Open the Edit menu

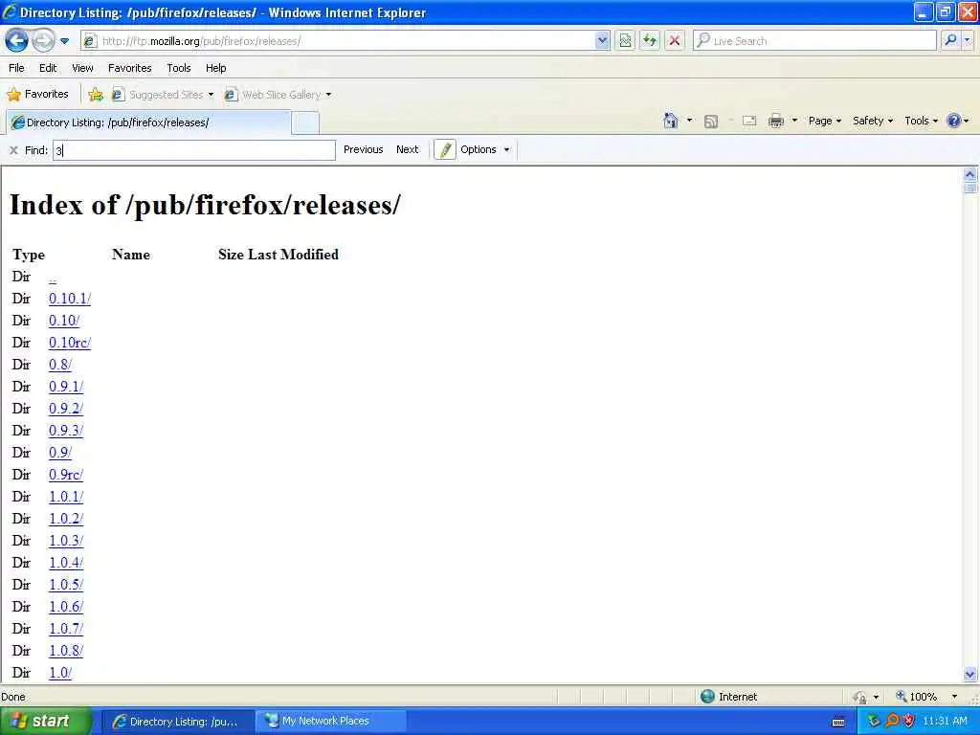tap(48, 68)
